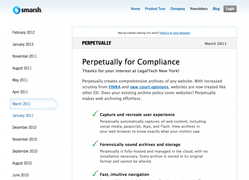The image size is (249, 180).
Task: Choose the September 2010 newsletter
Action: coord(25,151)
